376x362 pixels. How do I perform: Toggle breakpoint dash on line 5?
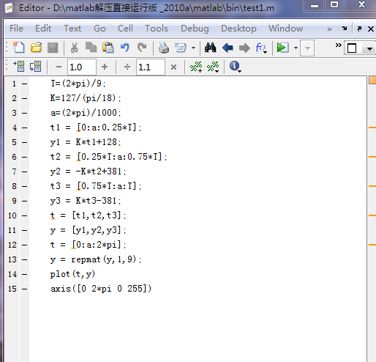(24, 142)
